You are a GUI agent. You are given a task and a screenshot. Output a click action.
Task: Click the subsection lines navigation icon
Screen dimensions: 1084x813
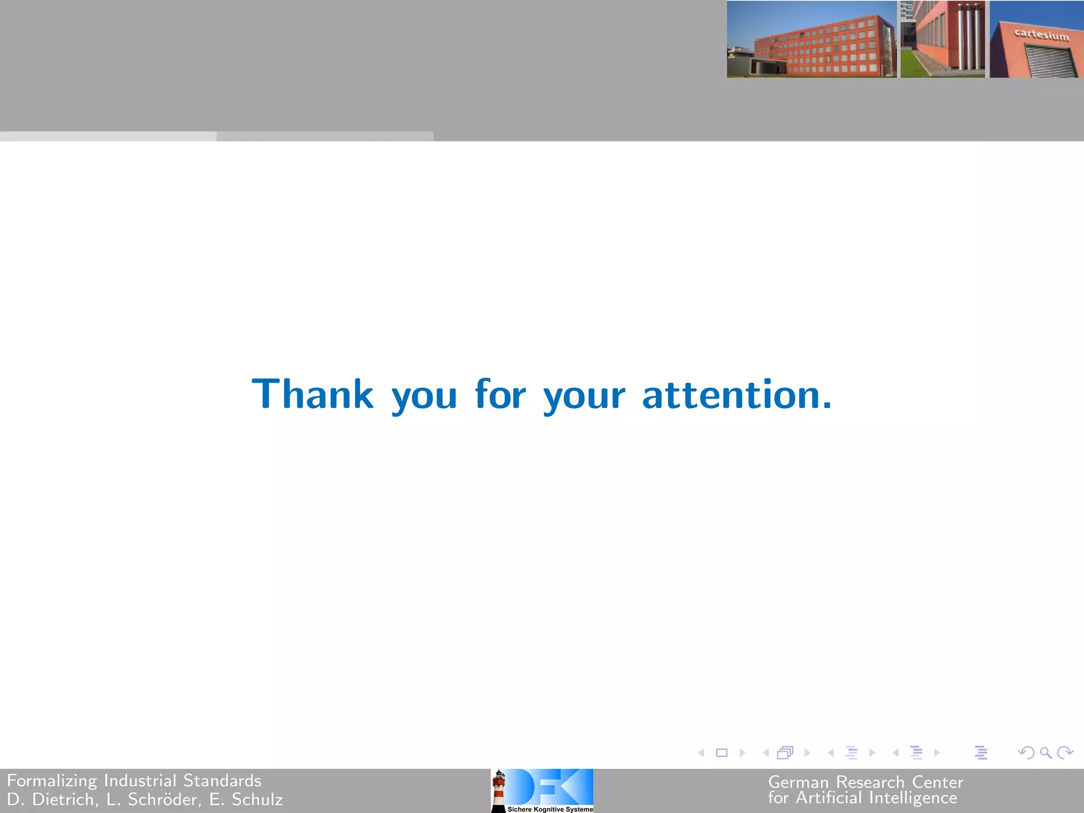pos(852,753)
